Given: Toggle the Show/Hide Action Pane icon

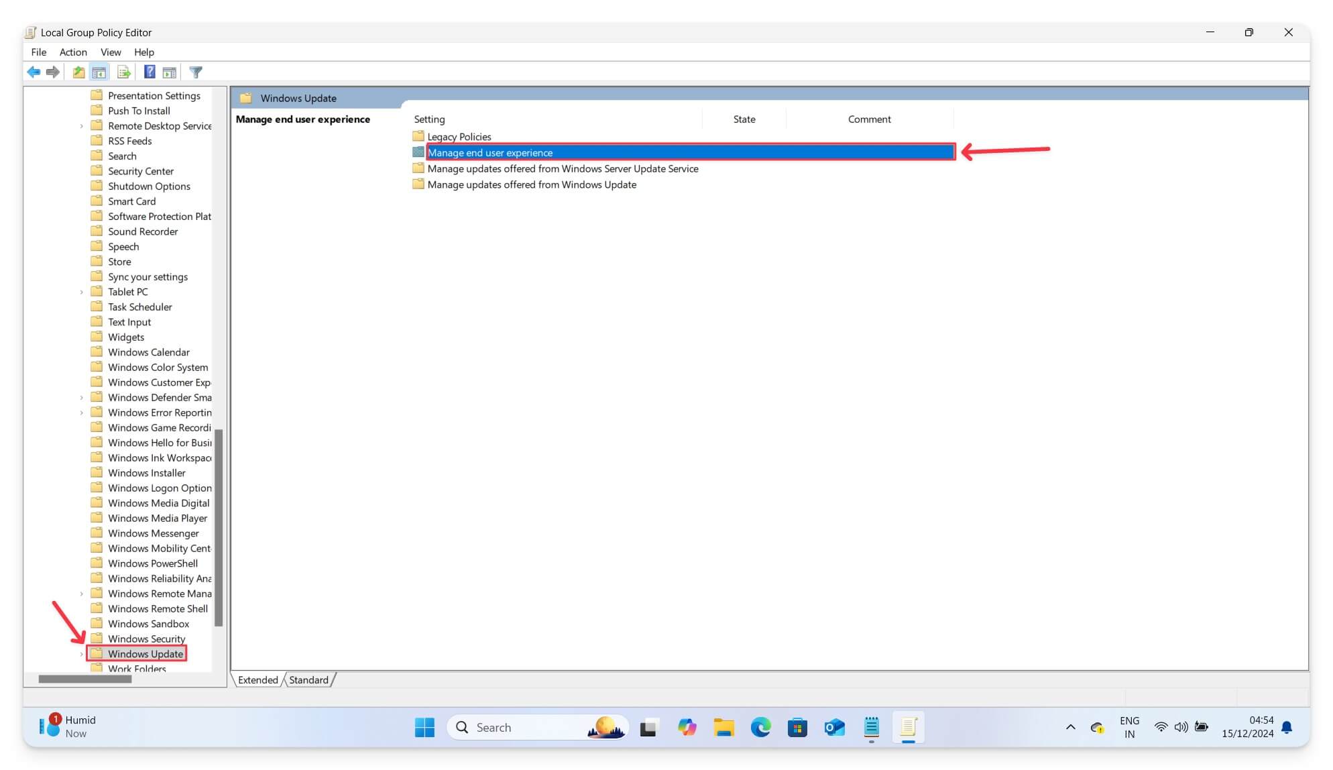Looking at the screenshot, I should tap(170, 72).
